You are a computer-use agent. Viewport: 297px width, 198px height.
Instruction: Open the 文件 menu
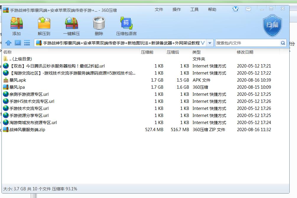(x=159, y=9)
